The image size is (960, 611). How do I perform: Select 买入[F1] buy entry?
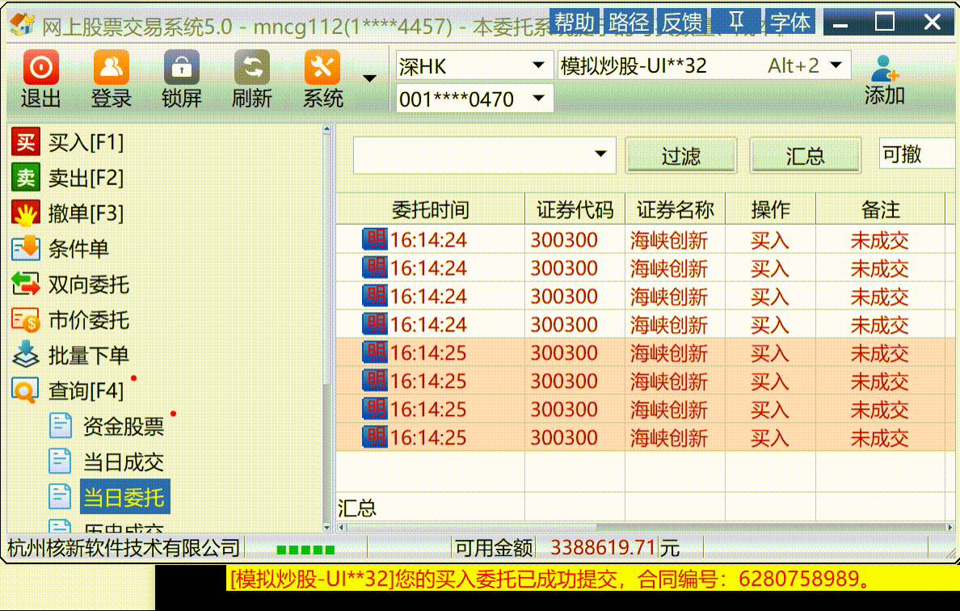click(x=68, y=143)
